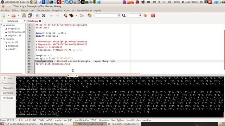This screenshot has width=225, height=126.
Task: Reload the current file icon
Action: coord(38,15)
